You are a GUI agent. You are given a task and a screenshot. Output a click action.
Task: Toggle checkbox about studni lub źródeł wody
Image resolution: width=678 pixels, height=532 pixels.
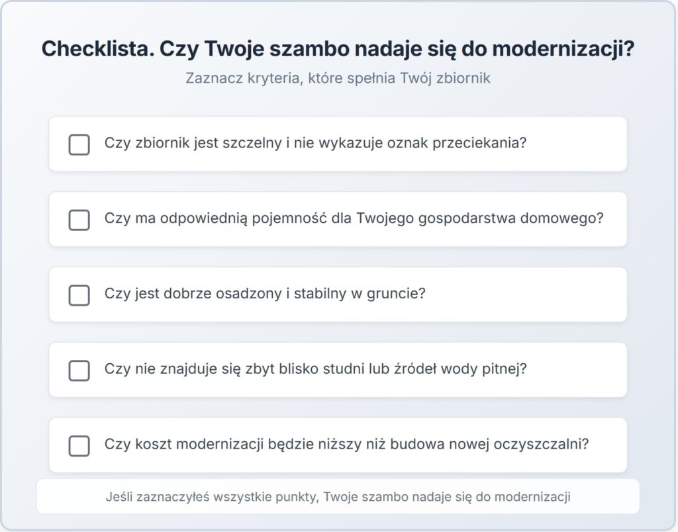point(79,371)
